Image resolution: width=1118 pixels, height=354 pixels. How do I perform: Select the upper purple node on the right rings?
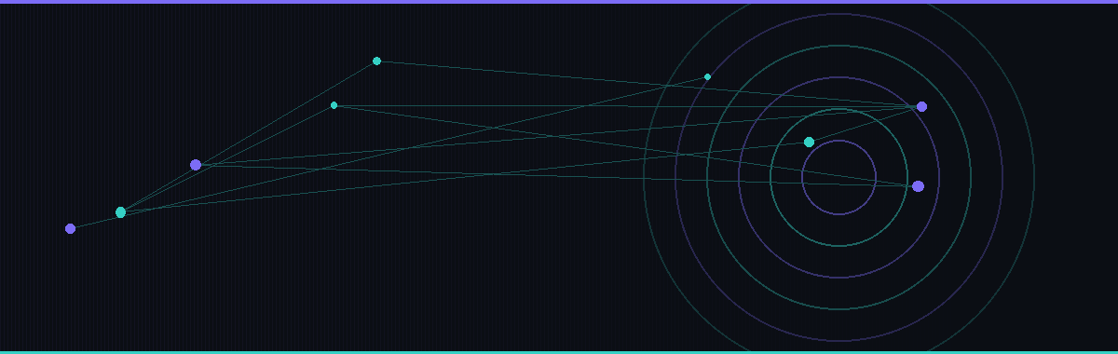[x=921, y=106]
